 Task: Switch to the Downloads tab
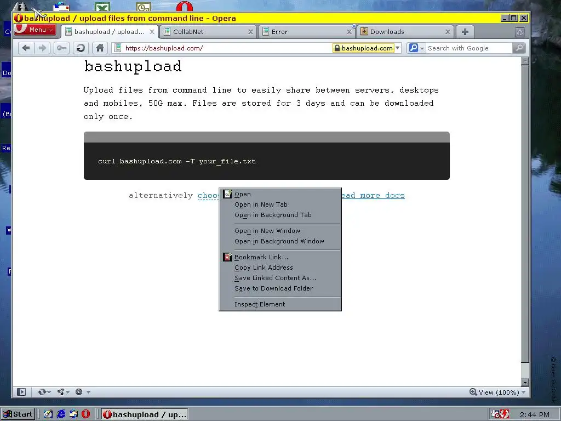(405, 32)
